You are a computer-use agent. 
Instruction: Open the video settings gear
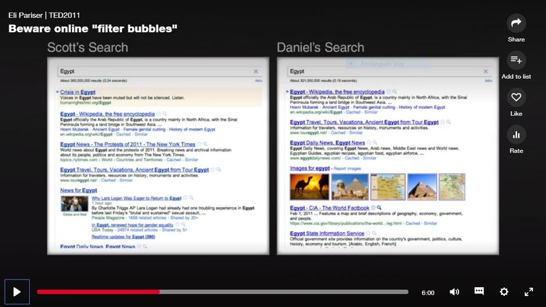pyautogui.click(x=504, y=292)
